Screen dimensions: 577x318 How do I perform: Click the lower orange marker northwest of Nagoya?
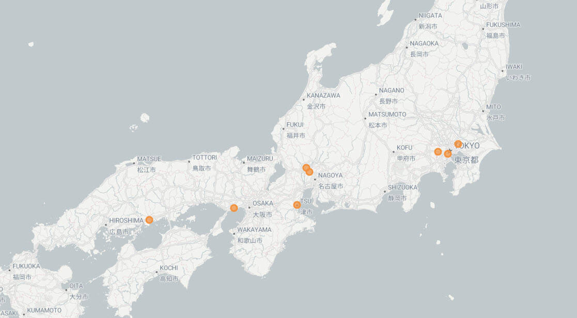point(309,172)
